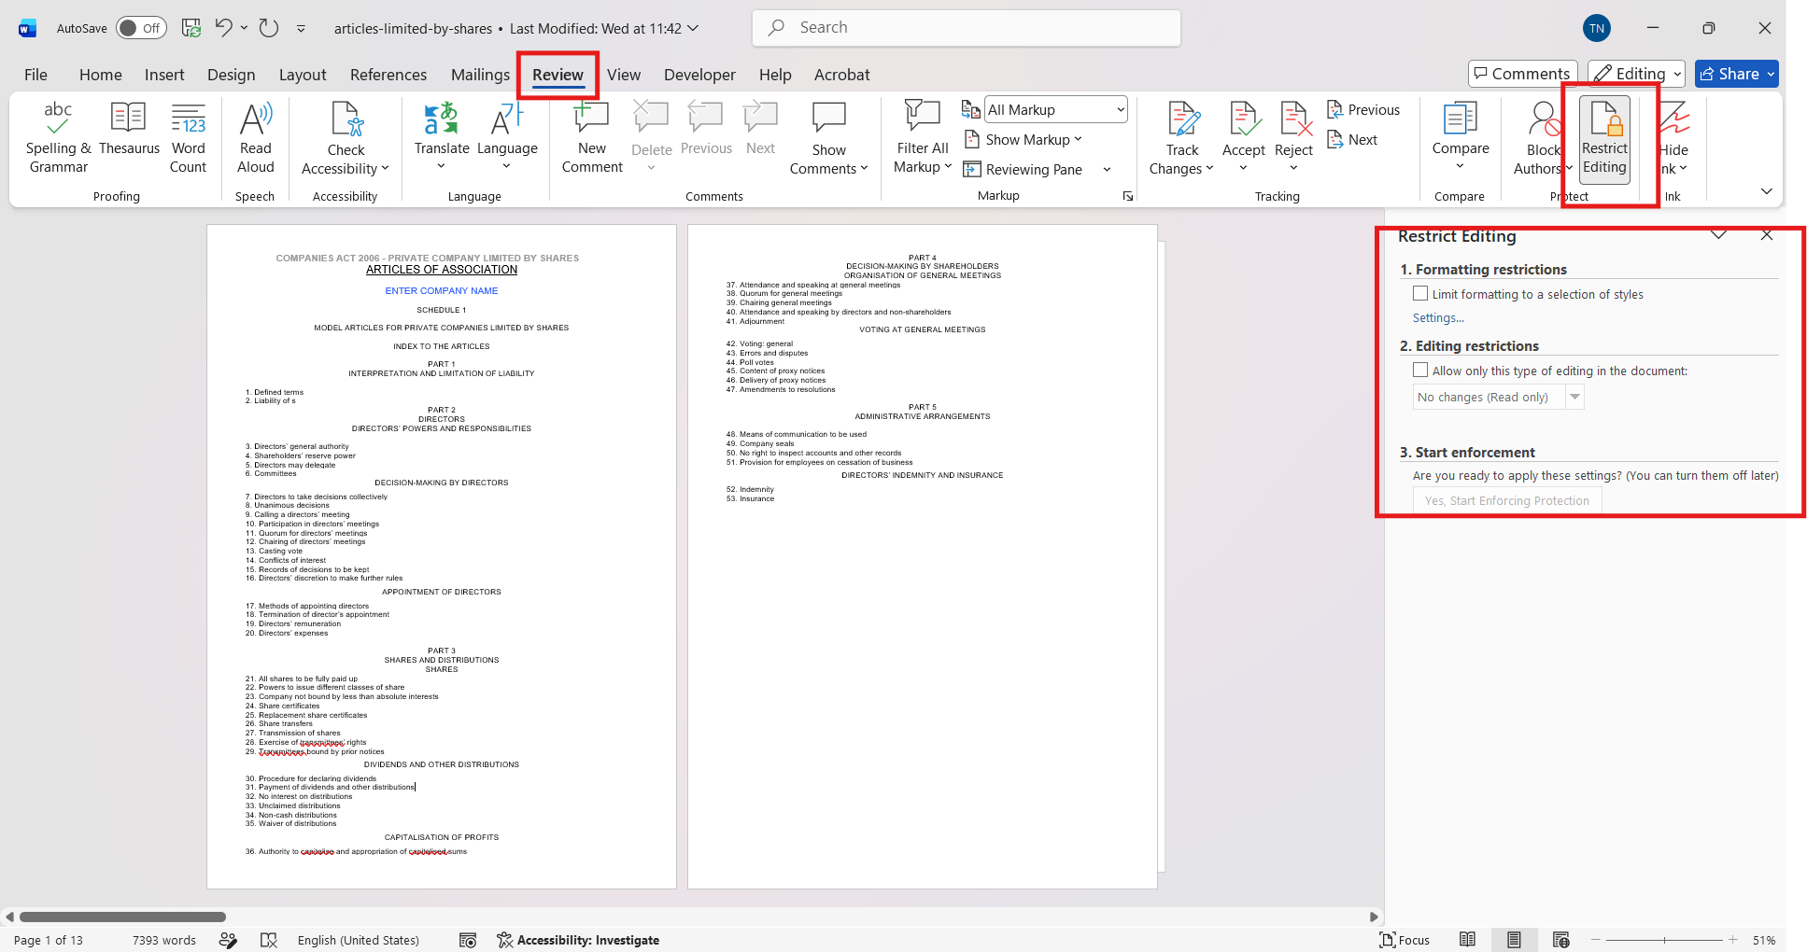This screenshot has height=952, width=1807.
Task: Click the Restrict Editing button
Action: tap(1604, 138)
